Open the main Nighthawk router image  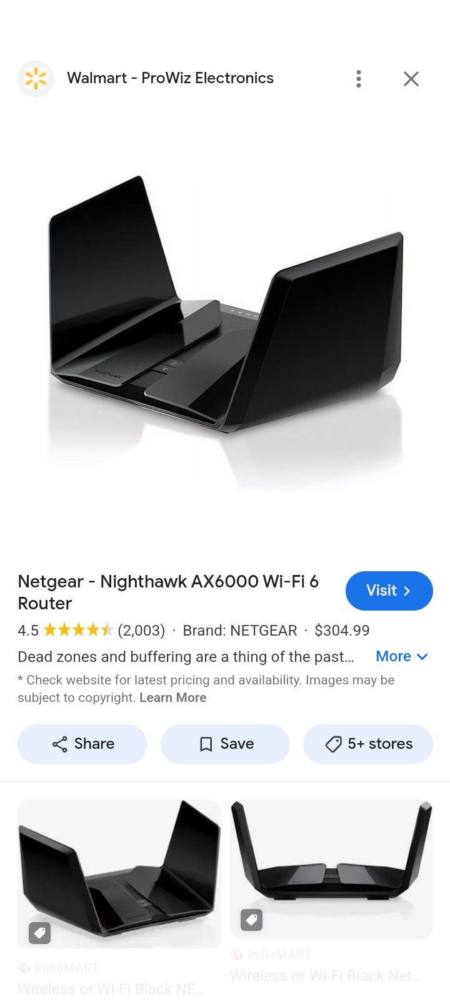[x=225, y=333]
